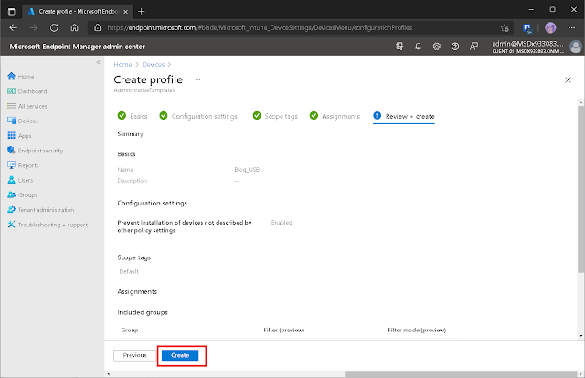Click the Group column header
585x378 pixels.
click(x=130, y=330)
